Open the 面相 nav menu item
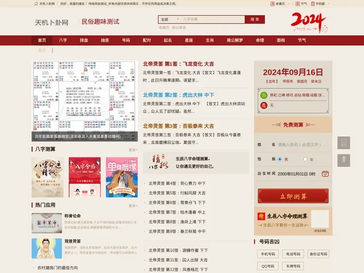 281,40
